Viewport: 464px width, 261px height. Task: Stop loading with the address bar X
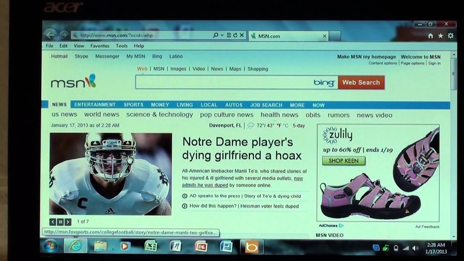242,35
